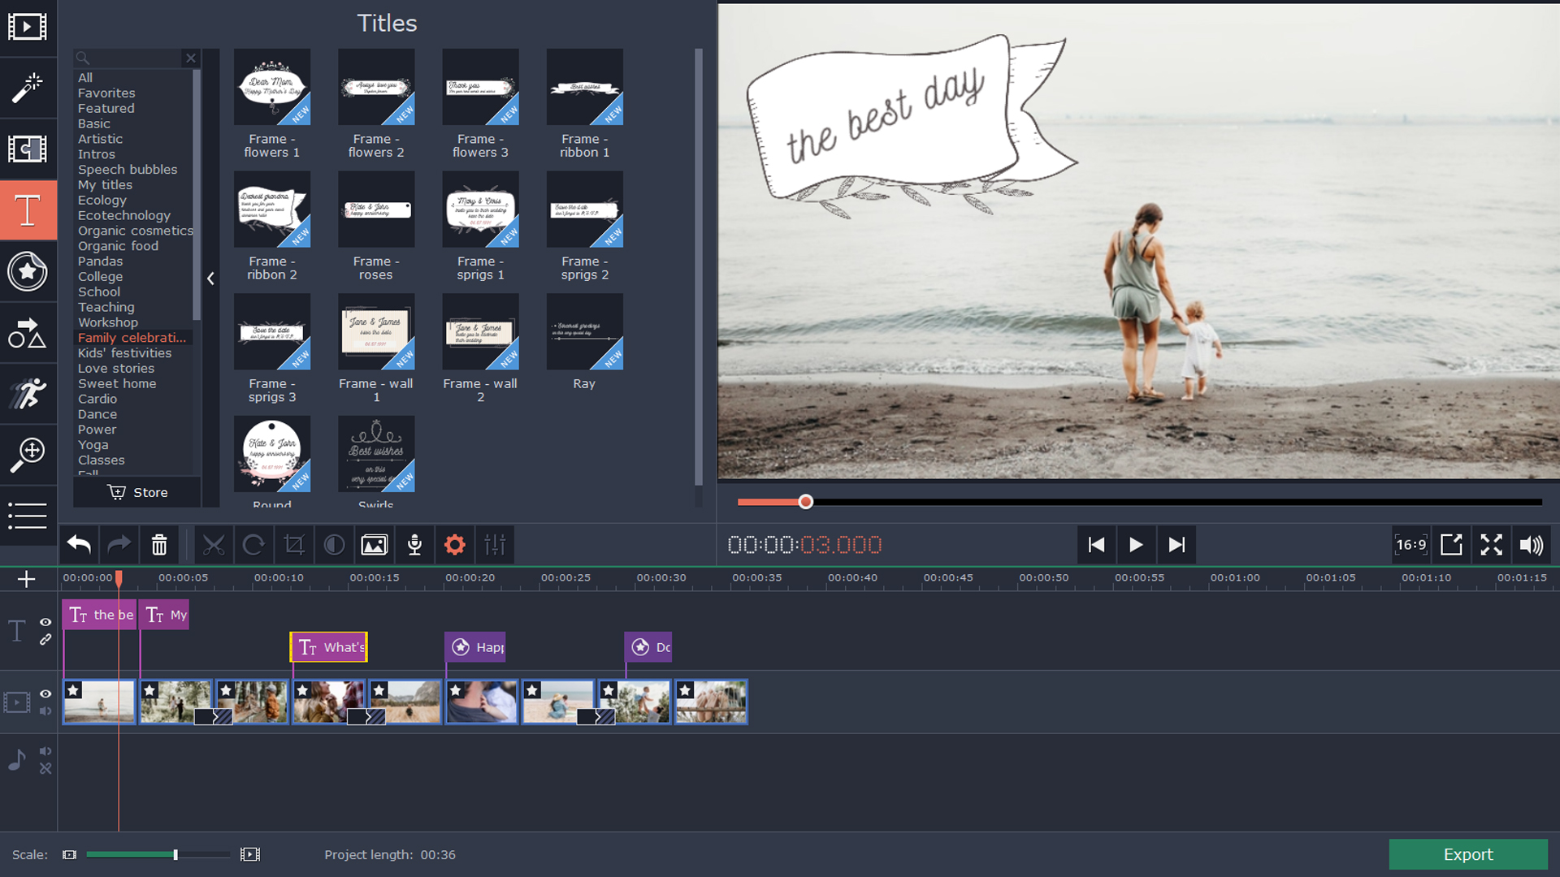Image resolution: width=1560 pixels, height=877 pixels.
Task: Open the Transitions panel in the left sidebar
Action: coord(28,149)
